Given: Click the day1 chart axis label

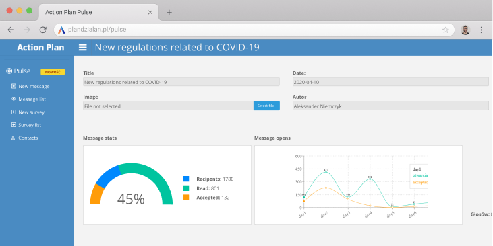Looking at the screenshot, I should 302,214.
